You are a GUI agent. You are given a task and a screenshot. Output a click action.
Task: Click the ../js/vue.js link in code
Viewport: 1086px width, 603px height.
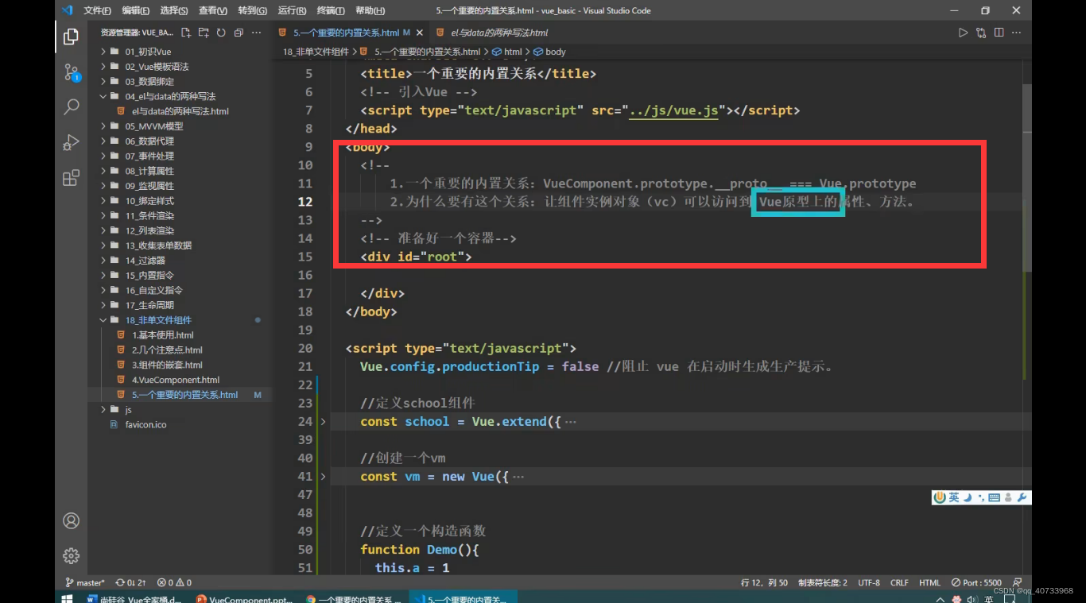pos(673,110)
